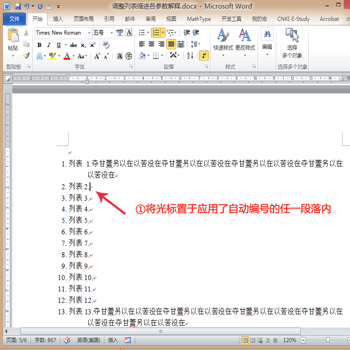Click the Increase Indent icon

click(196, 33)
